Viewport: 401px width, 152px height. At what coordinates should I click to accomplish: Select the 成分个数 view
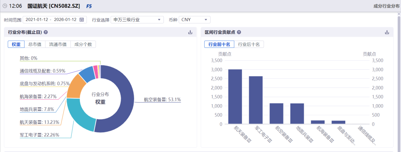[83, 44]
